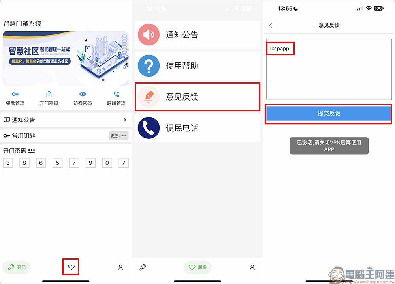The image size is (395, 284).
Task: Click the 常用钥匙 key icon
Action: (7, 136)
